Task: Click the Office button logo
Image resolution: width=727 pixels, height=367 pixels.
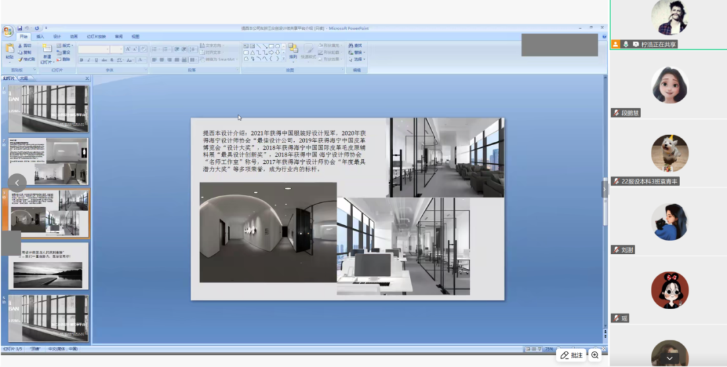Action: [8, 31]
